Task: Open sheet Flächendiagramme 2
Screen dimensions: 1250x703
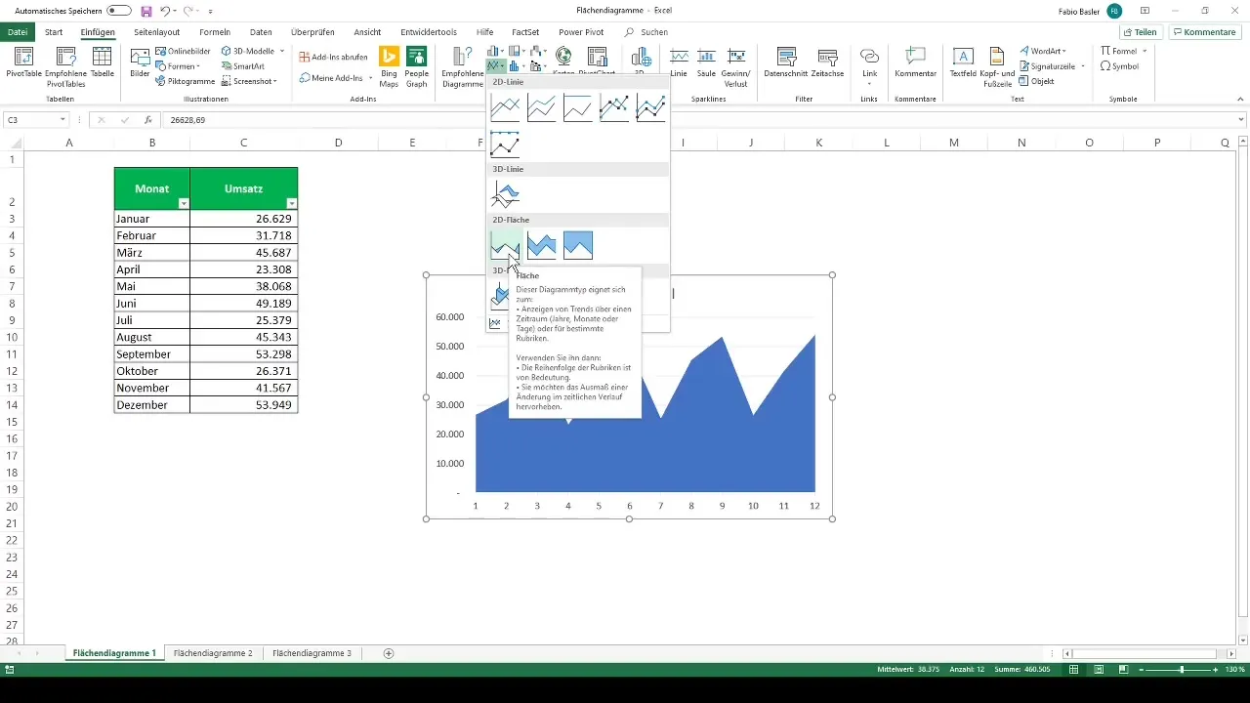Action: pos(213,652)
